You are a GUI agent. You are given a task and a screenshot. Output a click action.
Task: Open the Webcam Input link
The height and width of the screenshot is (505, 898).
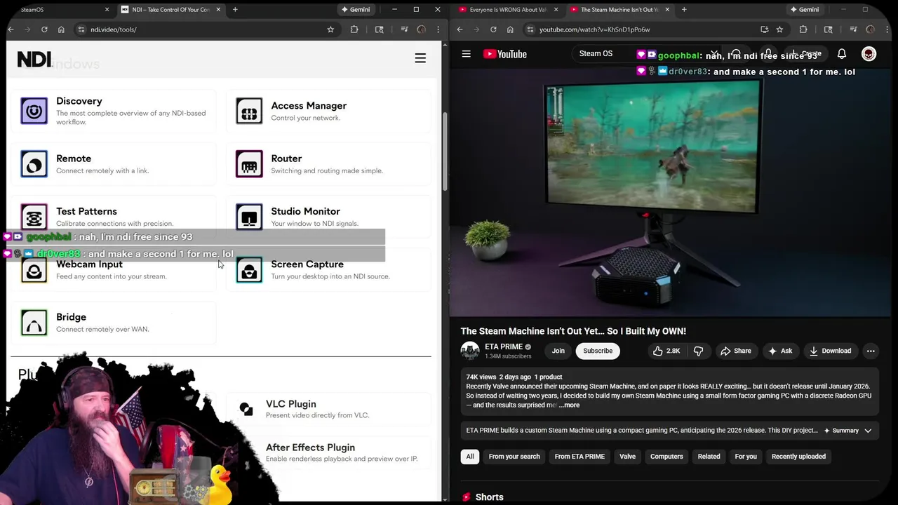pos(89,264)
